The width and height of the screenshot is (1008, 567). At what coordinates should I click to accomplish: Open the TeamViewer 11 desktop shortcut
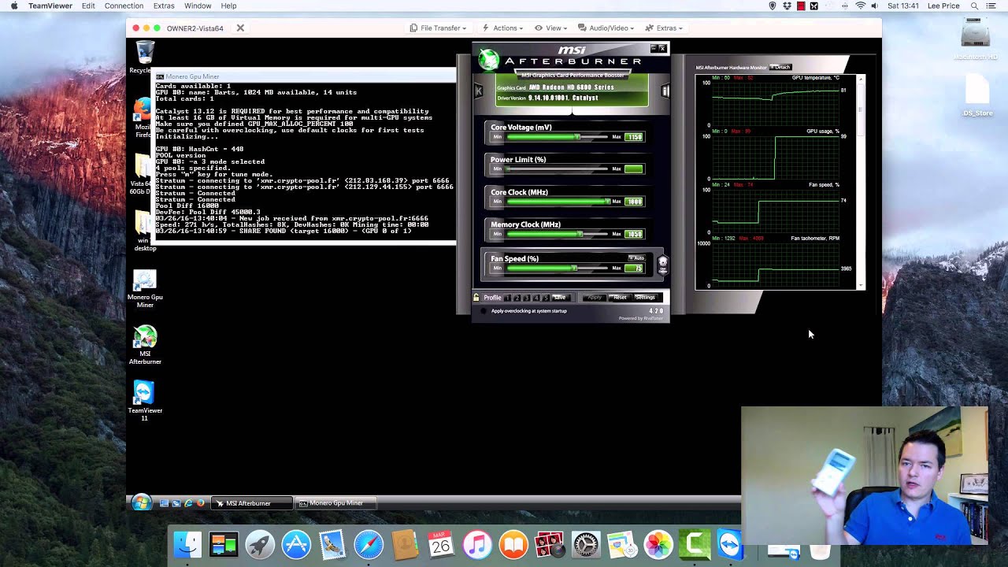click(145, 402)
